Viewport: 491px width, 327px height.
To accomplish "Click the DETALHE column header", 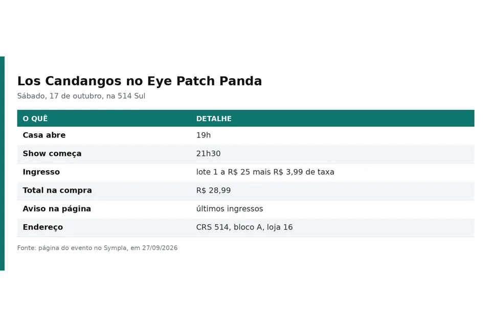I will pos(214,119).
